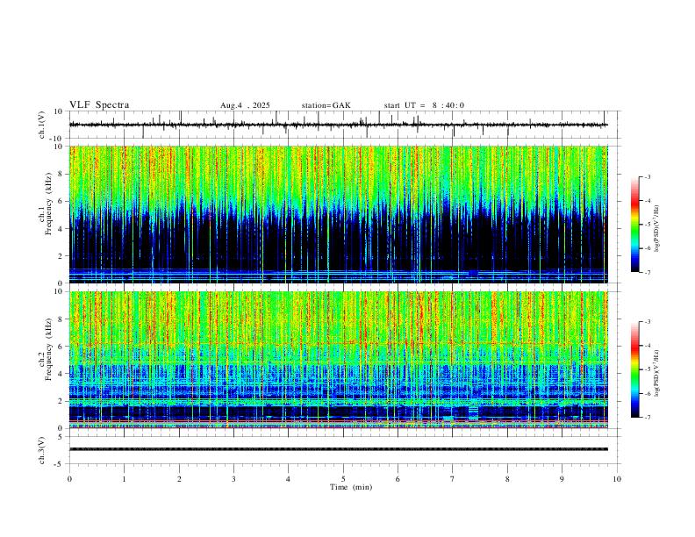Click the ch.2 PSD color scale bar
695x537 pixels.
634,369
